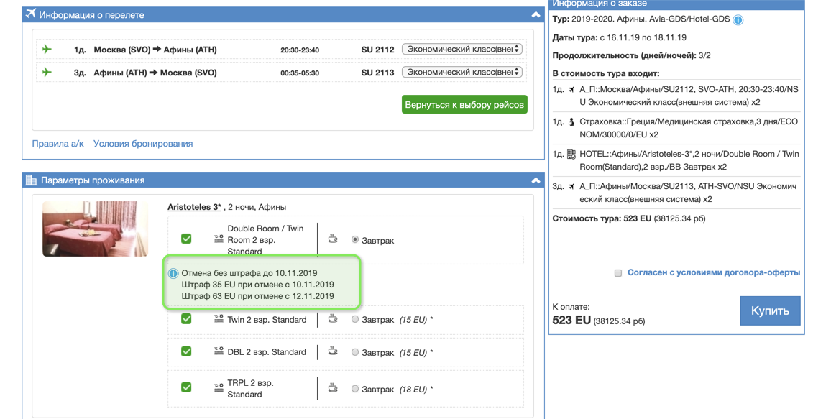Click the insurance icon in order summary
Screen dimensions: 831x419
(571, 122)
